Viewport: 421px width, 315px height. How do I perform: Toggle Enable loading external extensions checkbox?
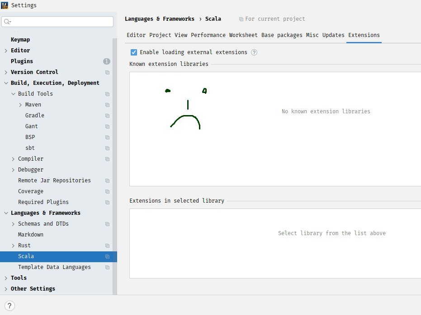click(x=134, y=52)
